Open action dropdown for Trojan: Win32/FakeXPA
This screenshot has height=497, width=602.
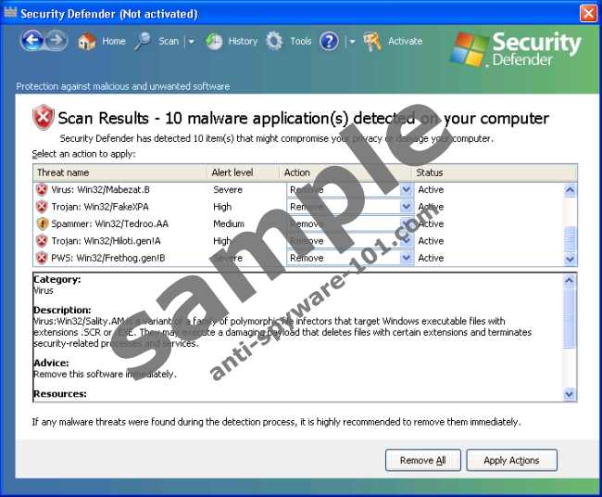406,207
